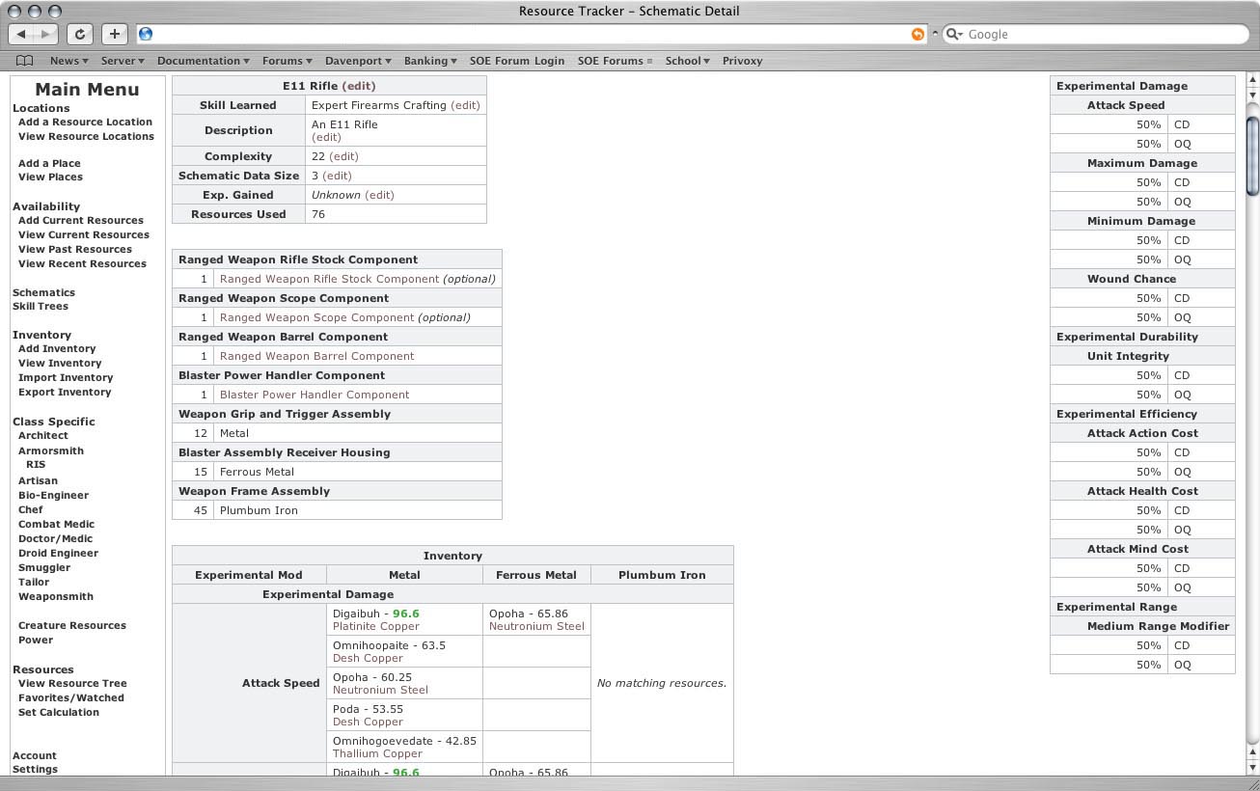Open View Resource Locations in the menu

click(86, 137)
